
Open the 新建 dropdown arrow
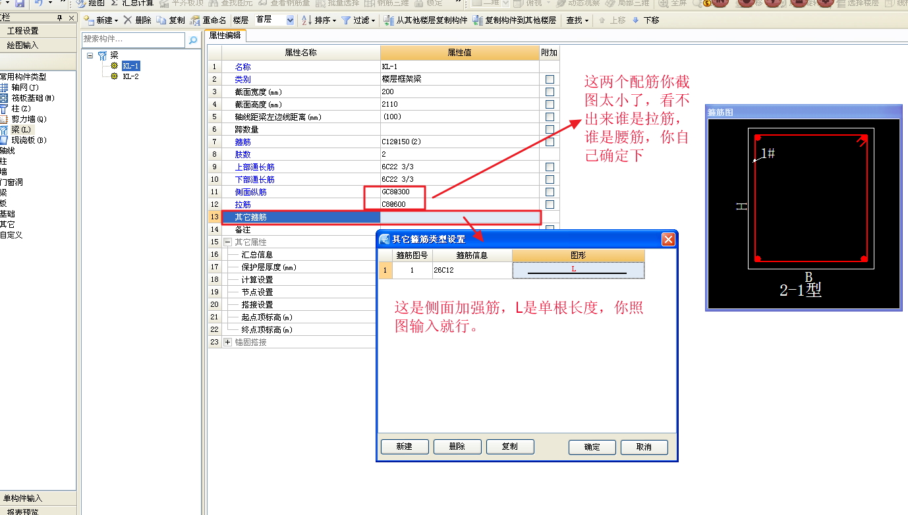[117, 21]
